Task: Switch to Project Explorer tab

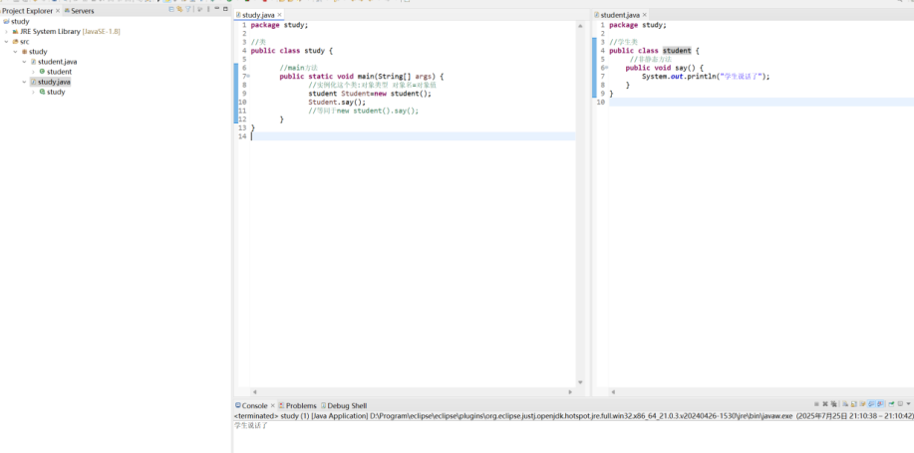Action: click(x=27, y=11)
